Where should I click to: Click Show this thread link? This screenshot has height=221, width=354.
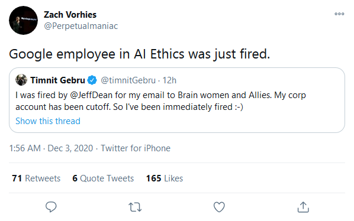(48, 121)
